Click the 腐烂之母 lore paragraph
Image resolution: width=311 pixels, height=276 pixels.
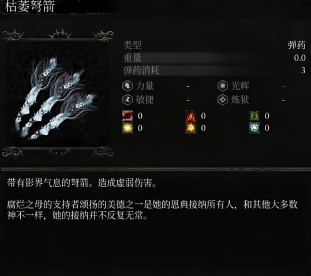click(x=152, y=210)
